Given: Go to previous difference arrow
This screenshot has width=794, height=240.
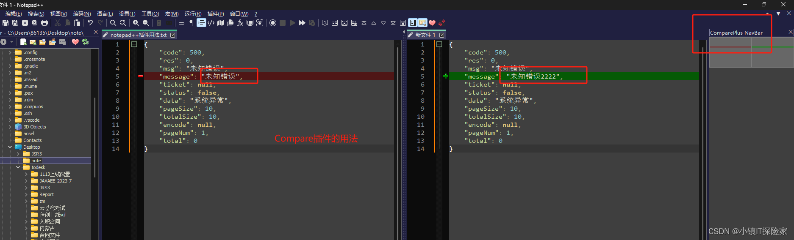Looking at the screenshot, I should coord(374,23).
